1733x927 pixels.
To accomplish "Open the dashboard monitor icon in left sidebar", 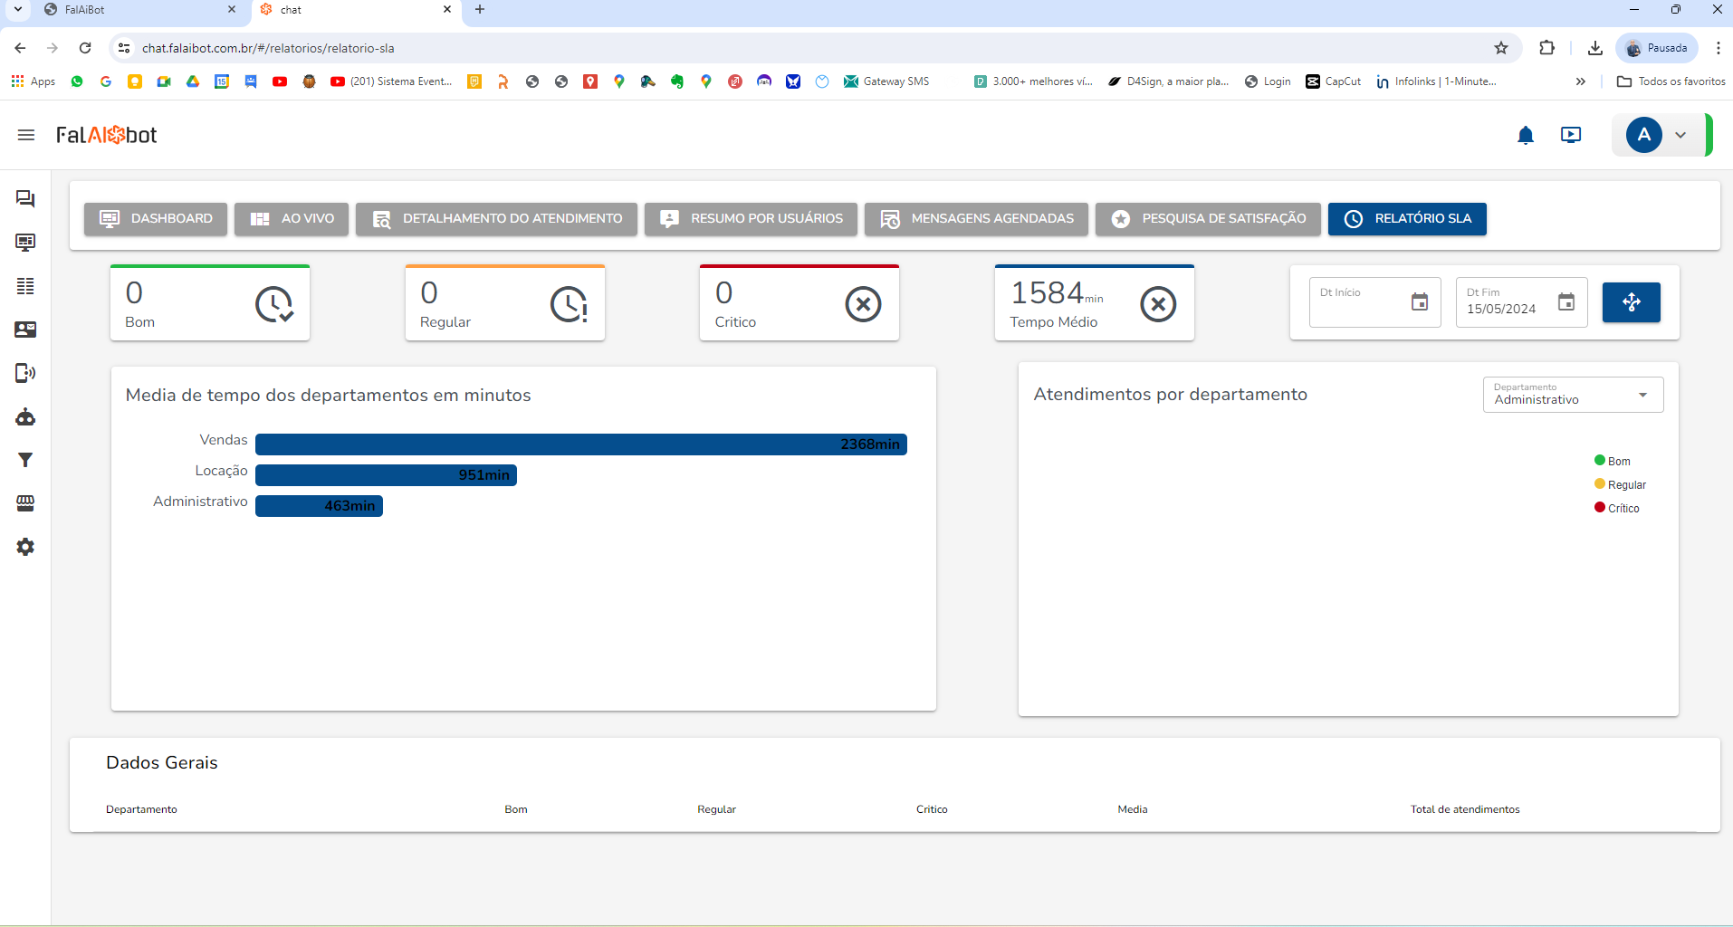I will point(25,242).
